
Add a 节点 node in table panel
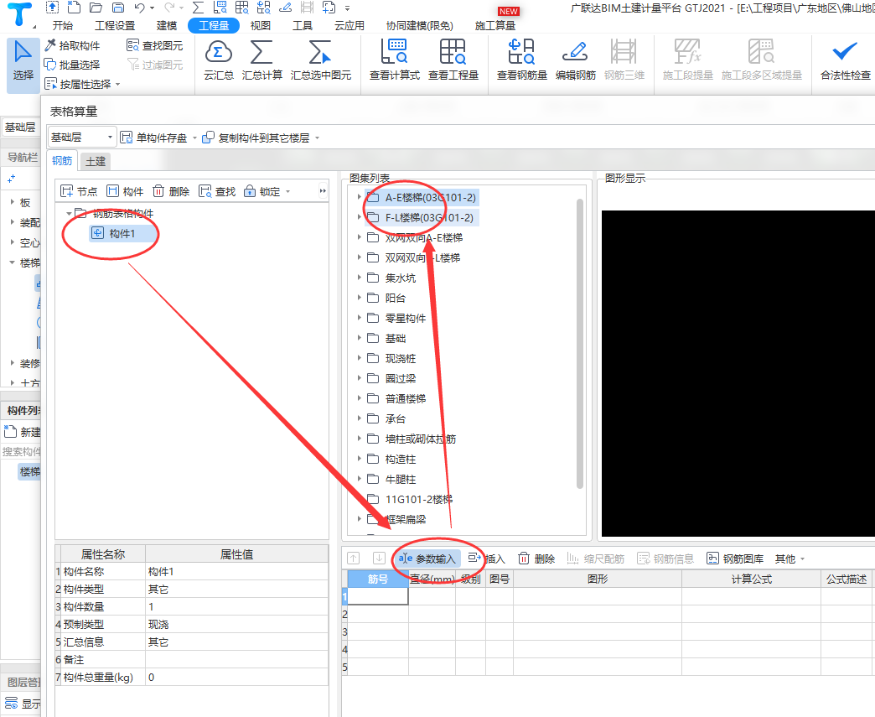click(x=79, y=191)
